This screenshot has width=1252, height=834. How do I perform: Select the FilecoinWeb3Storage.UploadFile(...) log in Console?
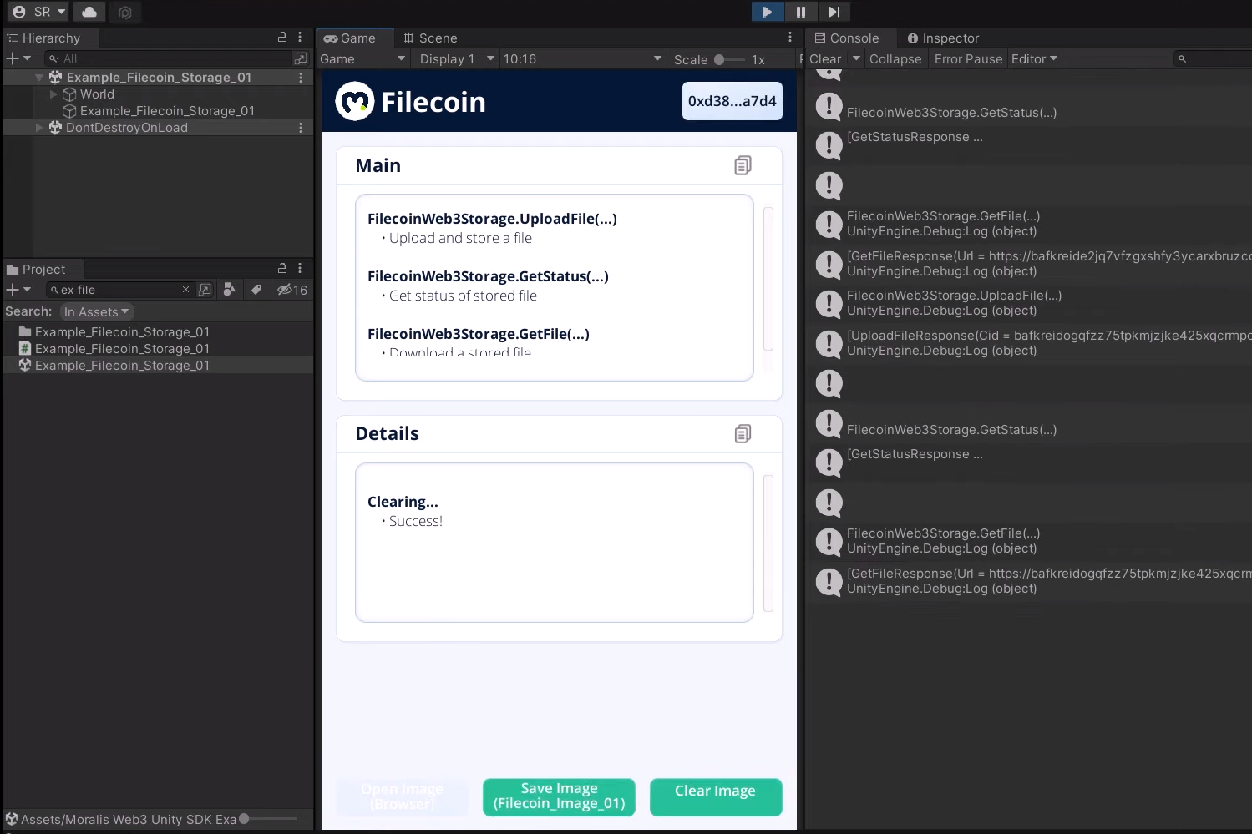1029,303
